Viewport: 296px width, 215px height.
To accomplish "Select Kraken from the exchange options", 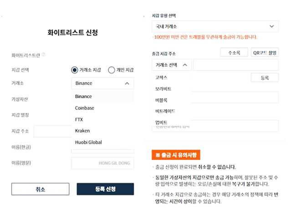I will click(82, 130).
